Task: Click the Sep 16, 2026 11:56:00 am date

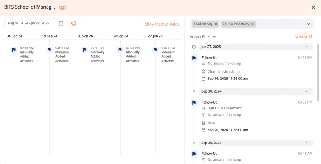Action: tap(228, 79)
